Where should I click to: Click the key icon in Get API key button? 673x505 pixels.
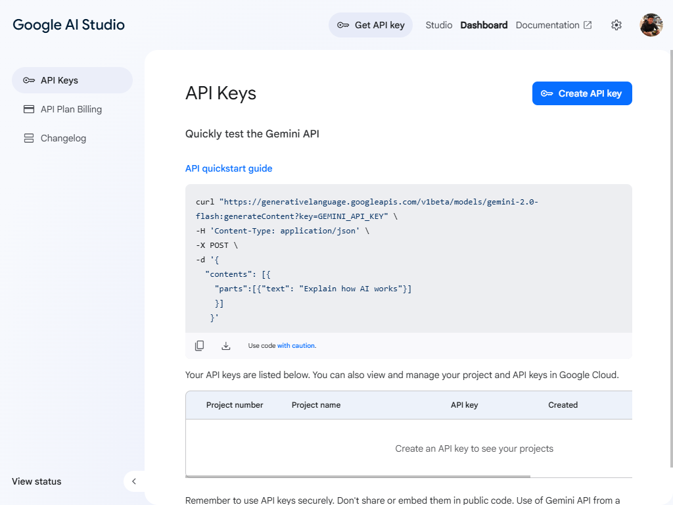[x=343, y=25]
